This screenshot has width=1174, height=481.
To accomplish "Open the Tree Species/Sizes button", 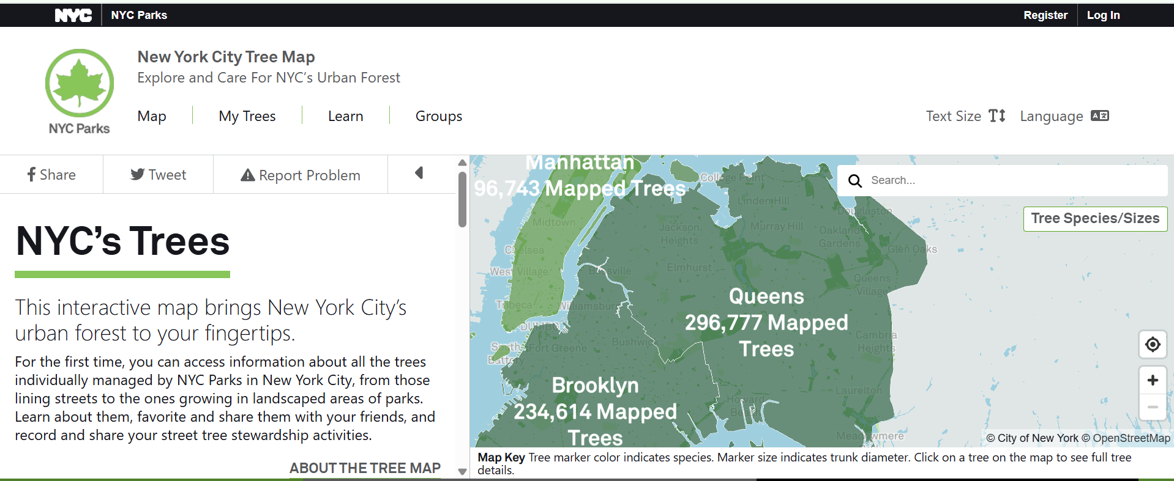I will tap(1095, 219).
